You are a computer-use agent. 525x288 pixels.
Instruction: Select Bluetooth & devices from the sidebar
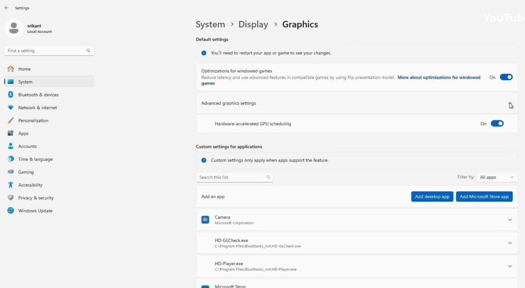(37, 94)
